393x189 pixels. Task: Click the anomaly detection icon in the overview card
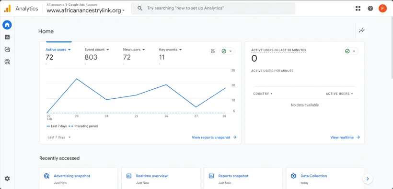[213, 51]
